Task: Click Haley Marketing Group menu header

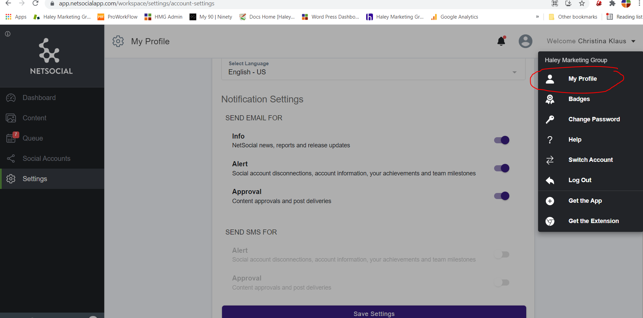Action: [x=576, y=60]
